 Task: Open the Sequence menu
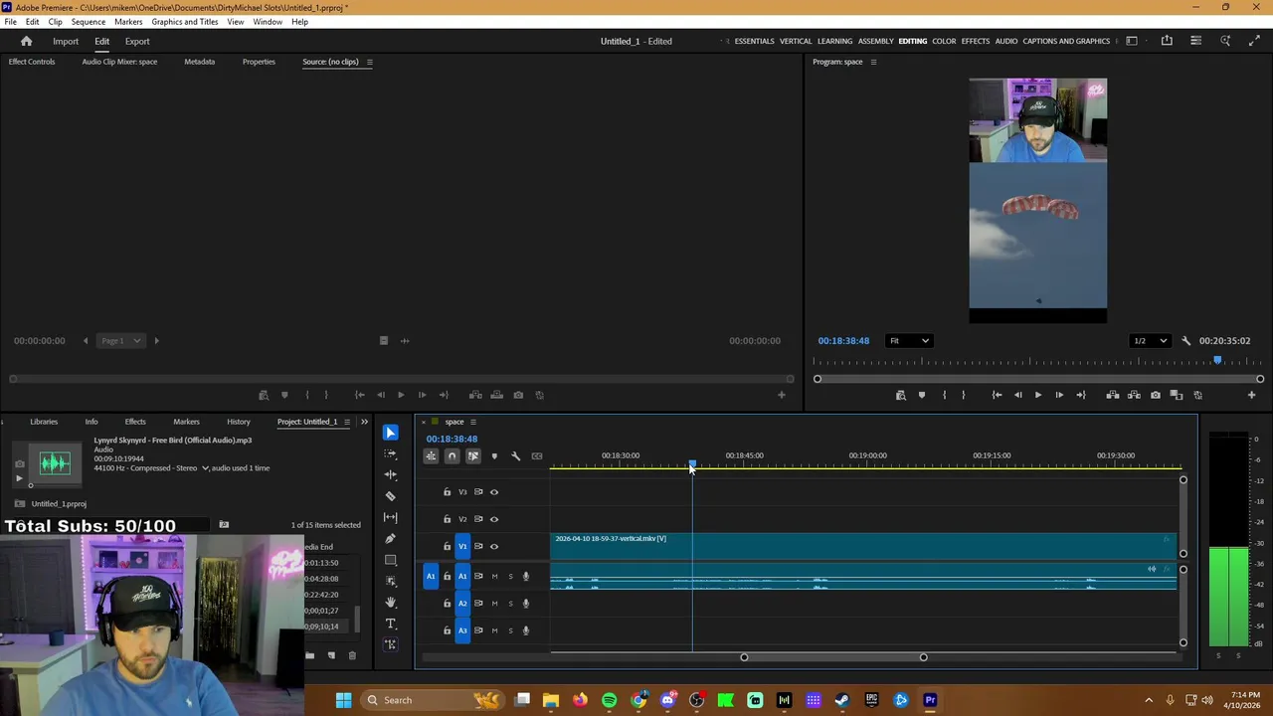click(x=89, y=22)
